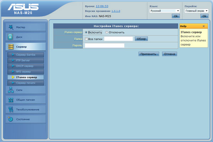Click the yellow arrow beside iTunes сервер
The width and height of the screenshot is (213, 142).
pyautogui.click(x=13, y=77)
